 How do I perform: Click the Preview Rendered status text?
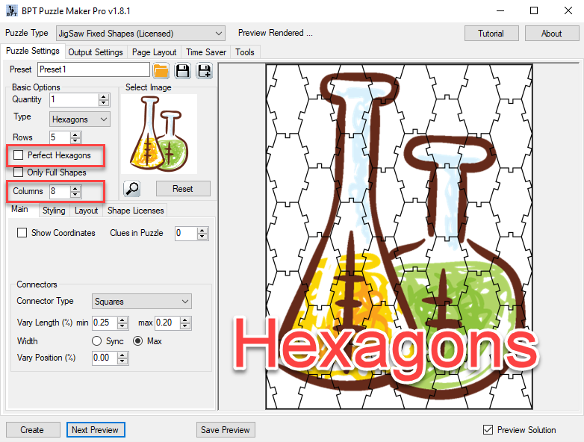point(276,33)
